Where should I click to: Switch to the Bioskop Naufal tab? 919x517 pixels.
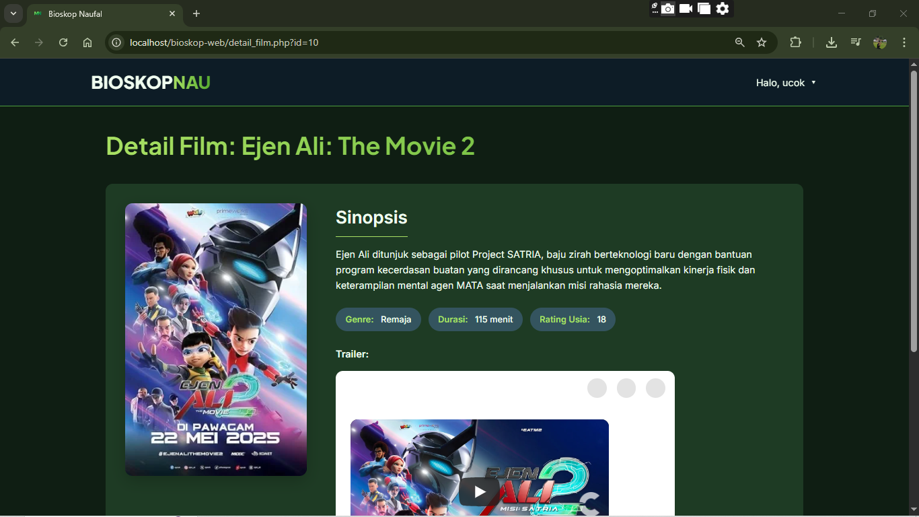pos(101,13)
